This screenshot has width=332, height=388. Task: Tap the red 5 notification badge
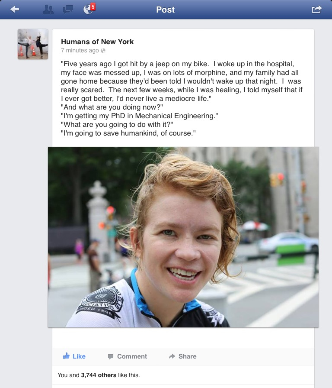tap(93, 6)
